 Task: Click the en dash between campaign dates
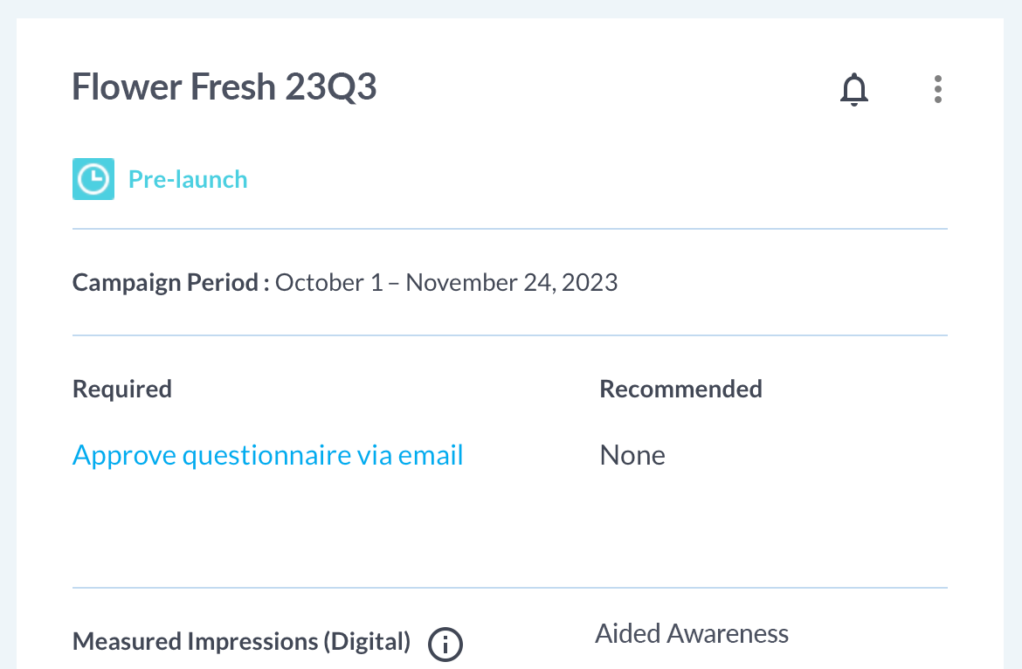tap(394, 284)
